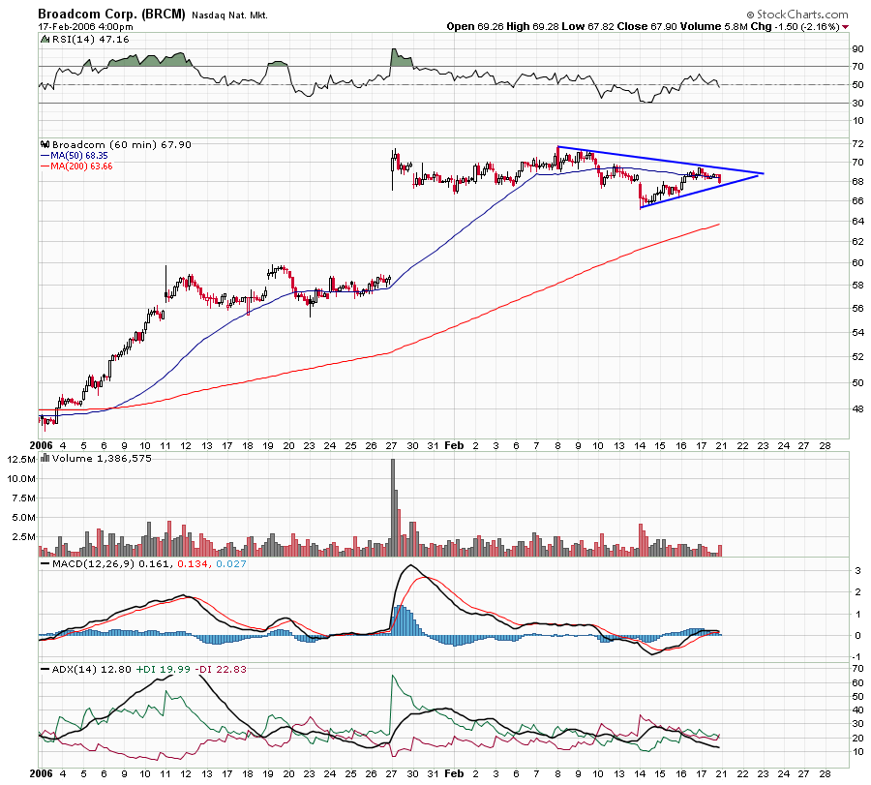Click Feb on the price chart's date axis
This screenshot has height=785, width=871.
click(454, 445)
